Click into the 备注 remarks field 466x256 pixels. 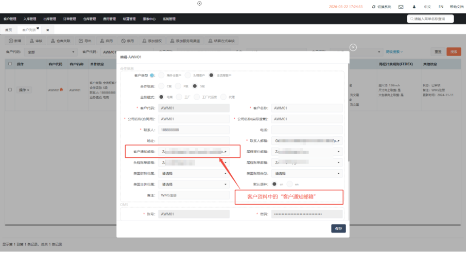193,195
